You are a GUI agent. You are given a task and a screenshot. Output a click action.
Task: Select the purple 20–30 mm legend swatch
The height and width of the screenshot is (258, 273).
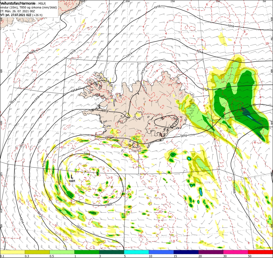[211, 252]
